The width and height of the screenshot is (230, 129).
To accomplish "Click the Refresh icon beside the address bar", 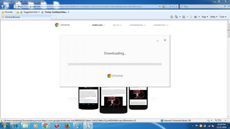I will [x=172, y=6].
